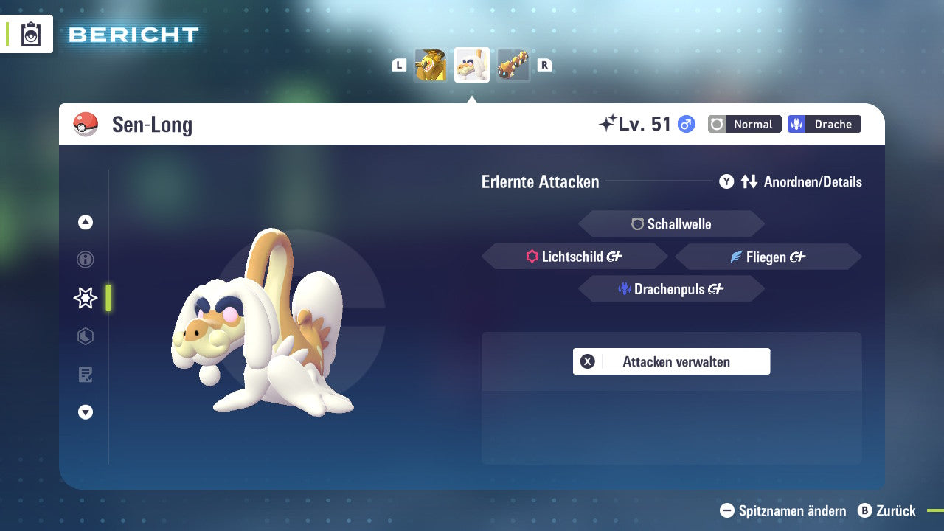Open the info page sidebar icon
Image resolution: width=944 pixels, height=531 pixels.
point(86,260)
